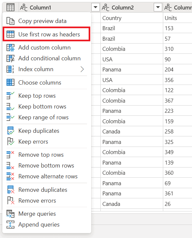This screenshot has height=238, width=192.
Task: Click the Copy preview data icon
Action: pyautogui.click(x=10, y=21)
